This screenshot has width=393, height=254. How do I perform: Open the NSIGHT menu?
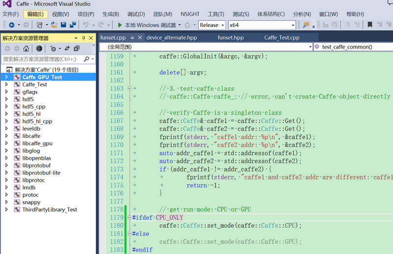pos(190,14)
